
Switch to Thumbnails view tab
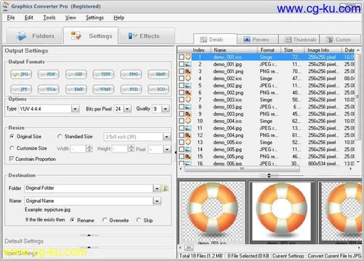pos(299,40)
